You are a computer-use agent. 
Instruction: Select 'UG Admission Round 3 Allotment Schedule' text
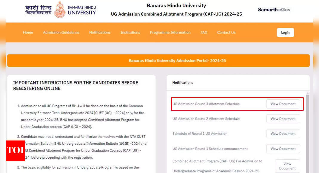pyautogui.click(x=206, y=104)
